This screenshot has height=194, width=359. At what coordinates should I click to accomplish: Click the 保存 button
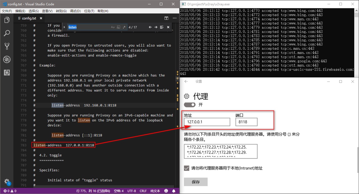196,182
